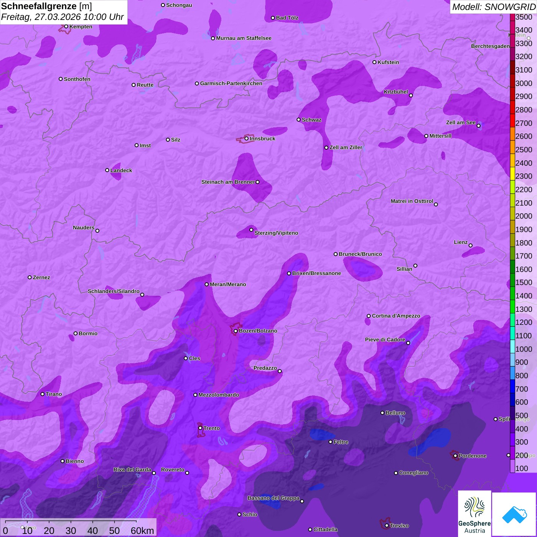The width and height of the screenshot is (537, 537).
Task: Click the Treviso city marker
Action: [387, 525]
